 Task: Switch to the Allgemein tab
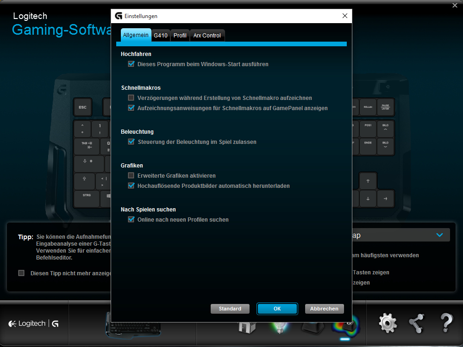pos(136,35)
